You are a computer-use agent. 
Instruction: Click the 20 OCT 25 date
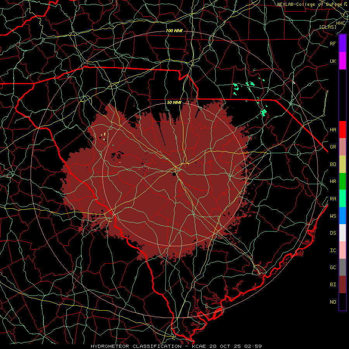[225, 346]
